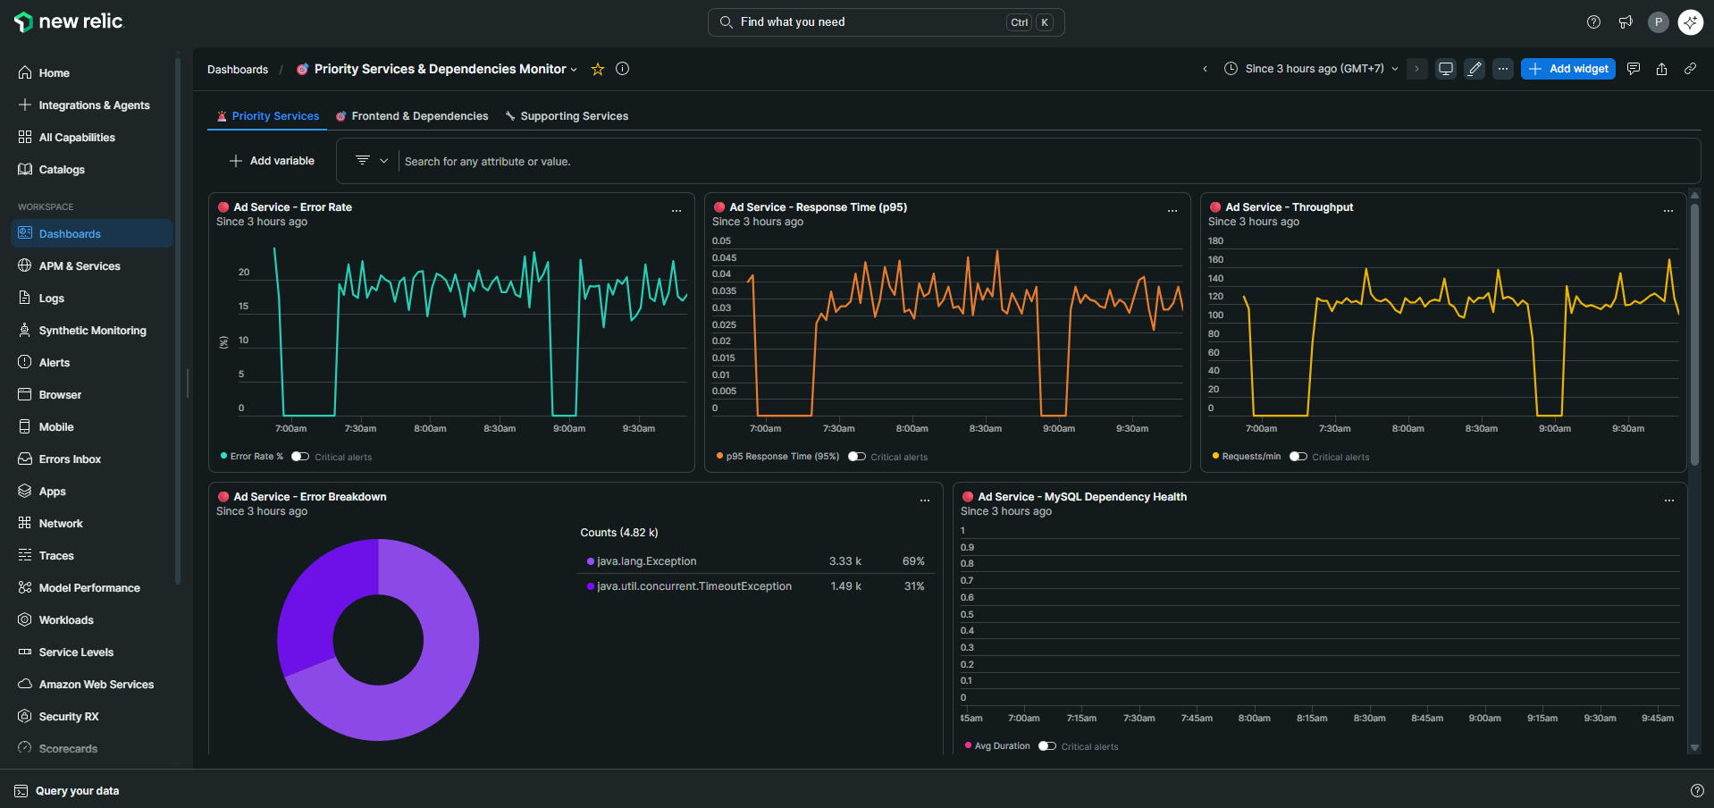Click the Add widget button

point(1567,69)
